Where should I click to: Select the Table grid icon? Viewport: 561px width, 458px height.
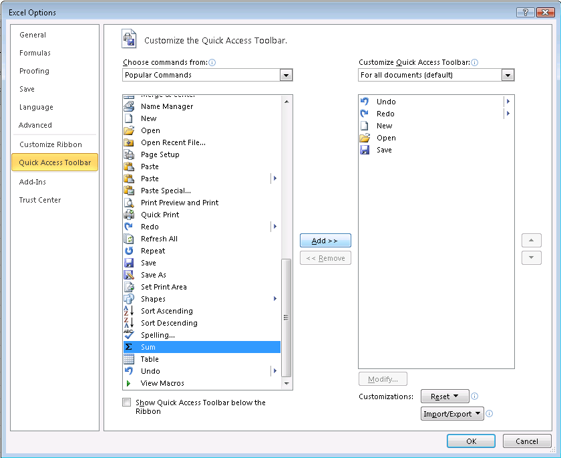[x=129, y=359]
